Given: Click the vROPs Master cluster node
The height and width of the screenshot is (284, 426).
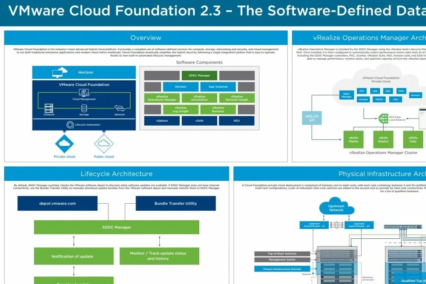Looking at the screenshot, I should (353, 140).
